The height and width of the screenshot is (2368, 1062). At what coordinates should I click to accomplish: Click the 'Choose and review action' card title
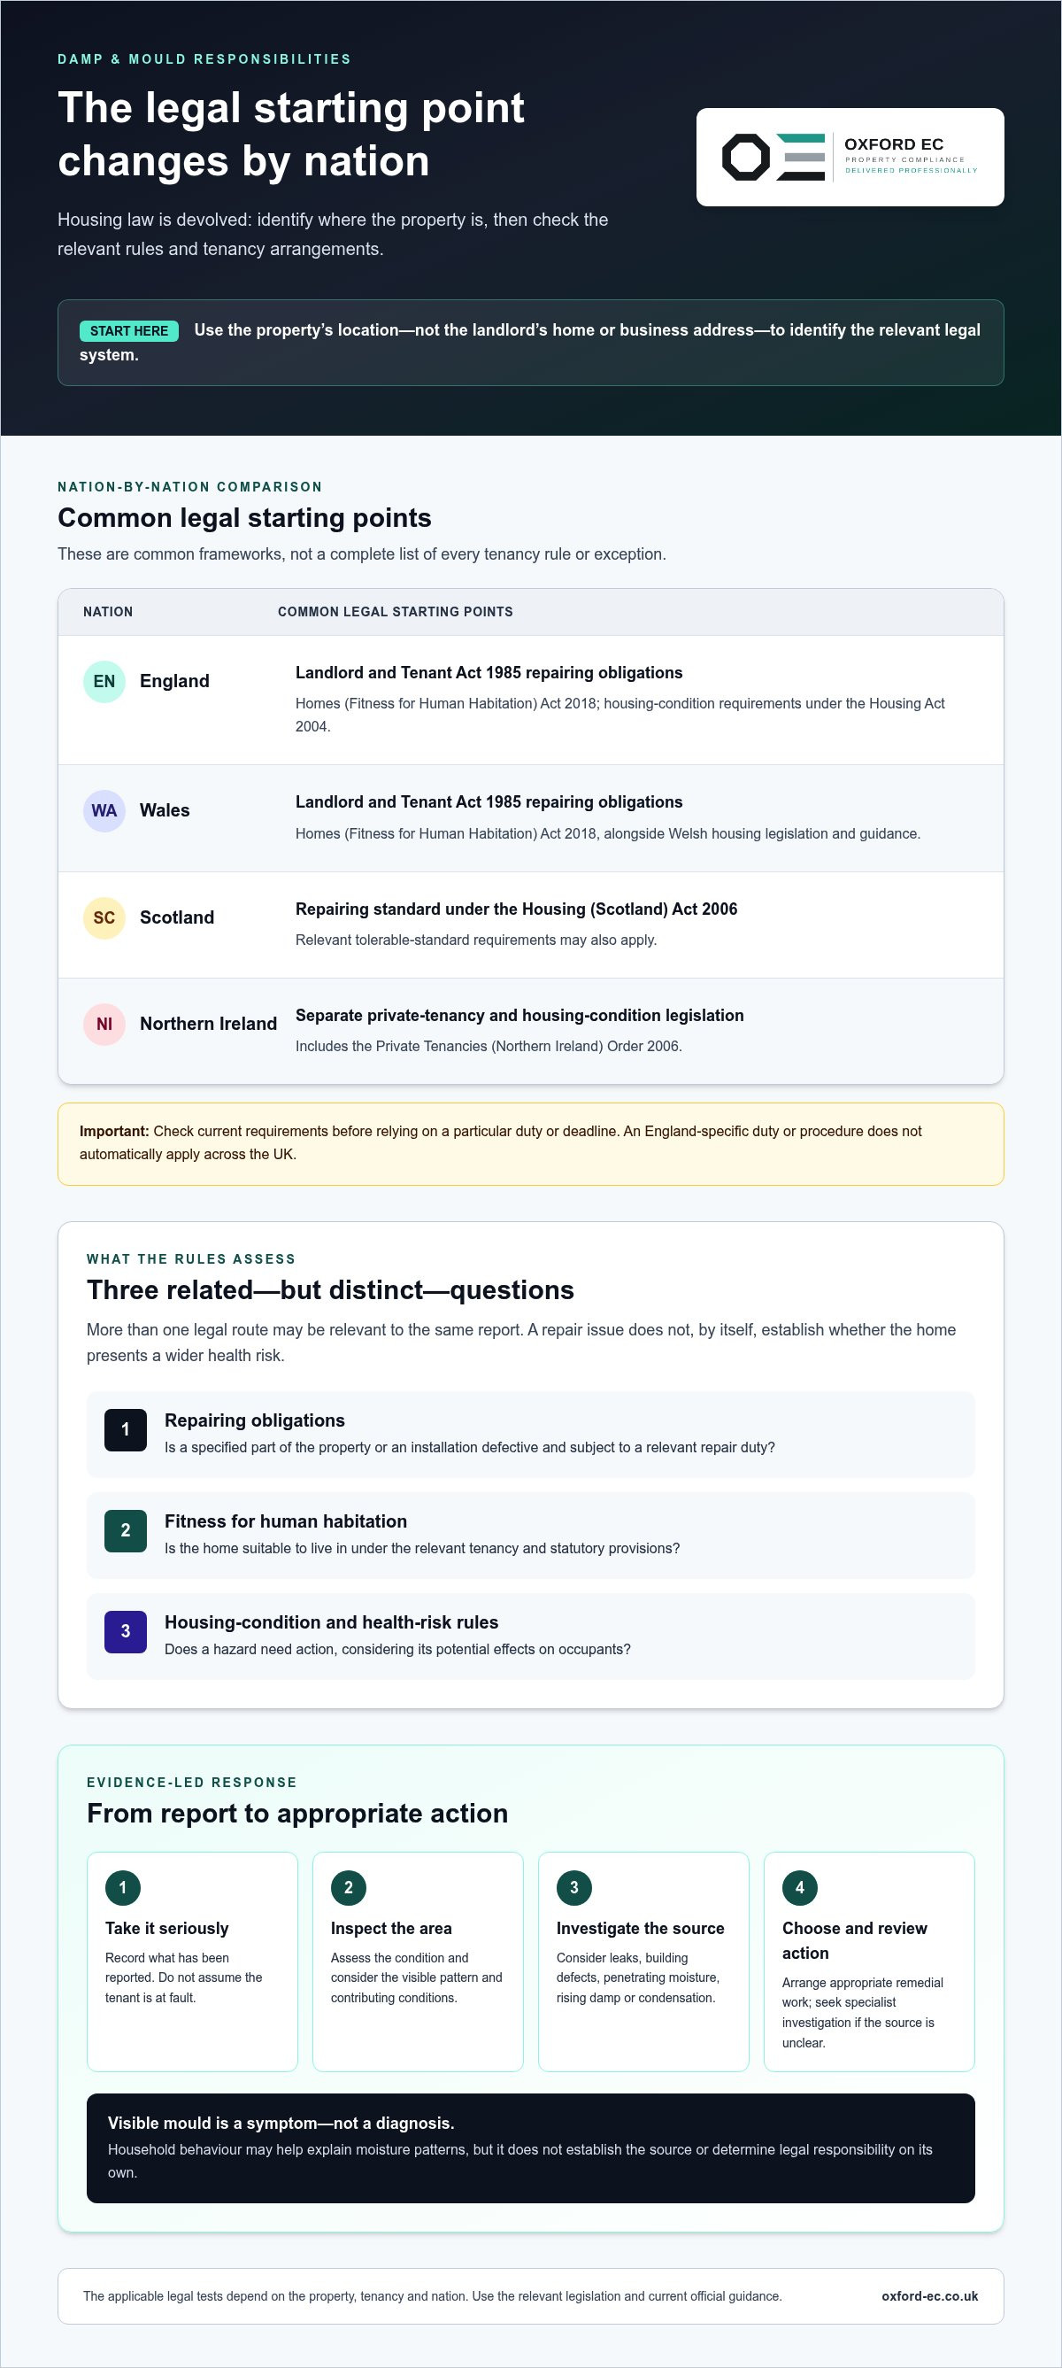pyautogui.click(x=855, y=1940)
